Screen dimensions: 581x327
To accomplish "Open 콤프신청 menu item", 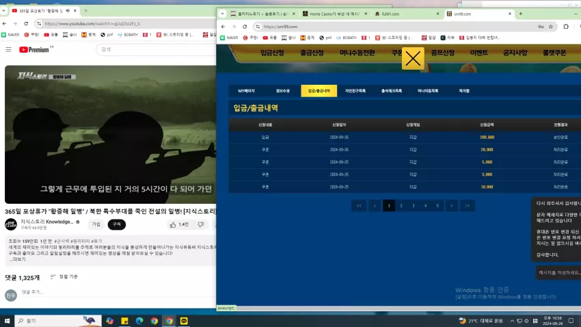I will (x=442, y=53).
